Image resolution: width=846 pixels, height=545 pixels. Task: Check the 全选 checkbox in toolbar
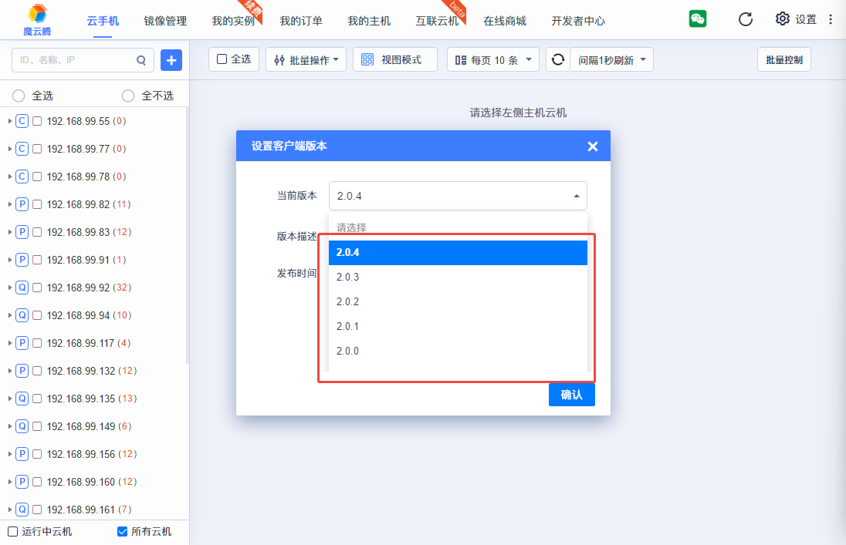(222, 59)
